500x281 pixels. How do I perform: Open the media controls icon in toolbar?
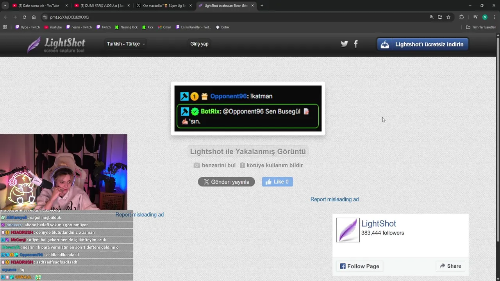click(x=475, y=17)
